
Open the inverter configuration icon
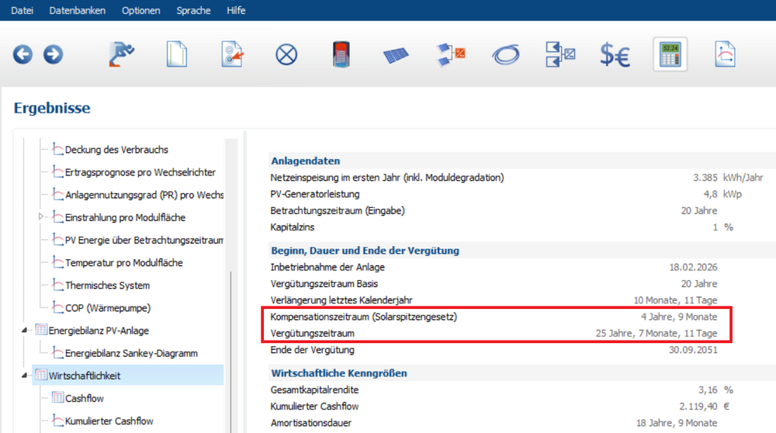[451, 54]
